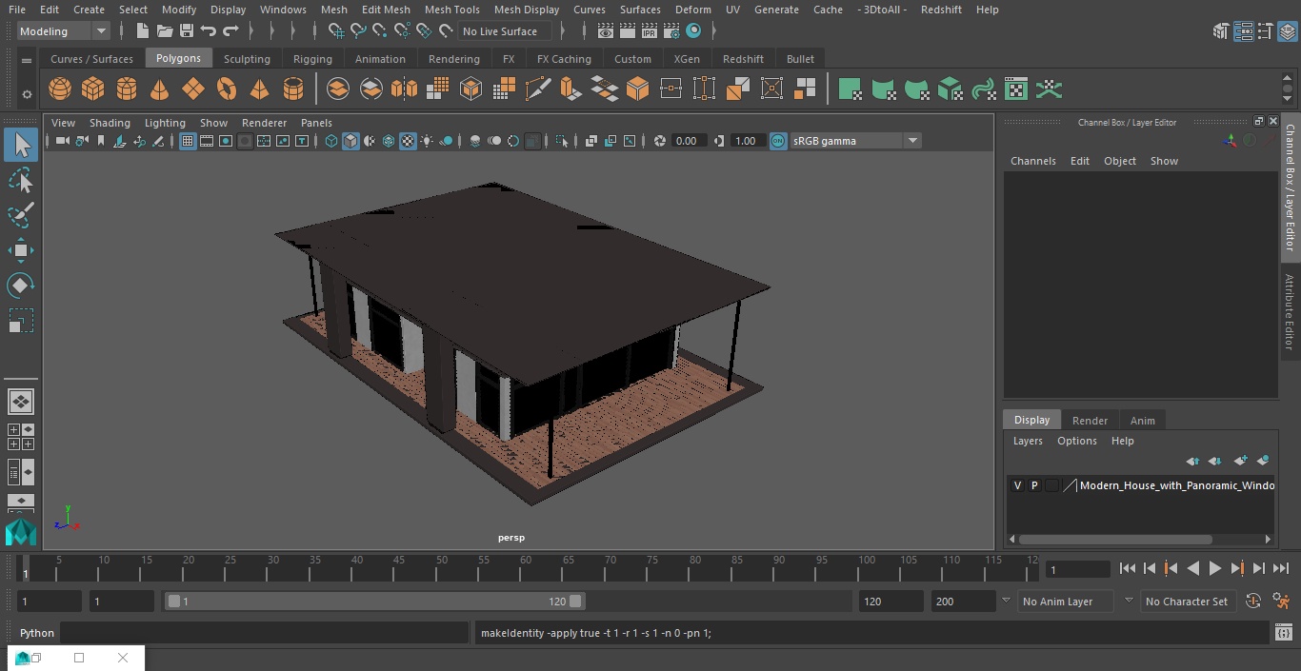This screenshot has width=1301, height=671.
Task: Open the shelf options gear menu
Action: (27, 93)
